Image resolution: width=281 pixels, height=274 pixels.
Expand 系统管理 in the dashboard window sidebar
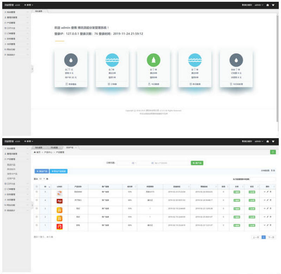tap(16, 12)
